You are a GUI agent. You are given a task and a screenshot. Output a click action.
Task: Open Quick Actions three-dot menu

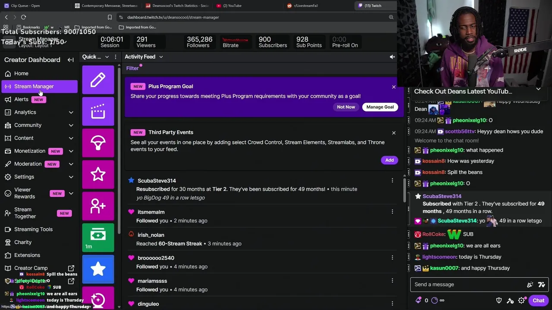click(115, 57)
